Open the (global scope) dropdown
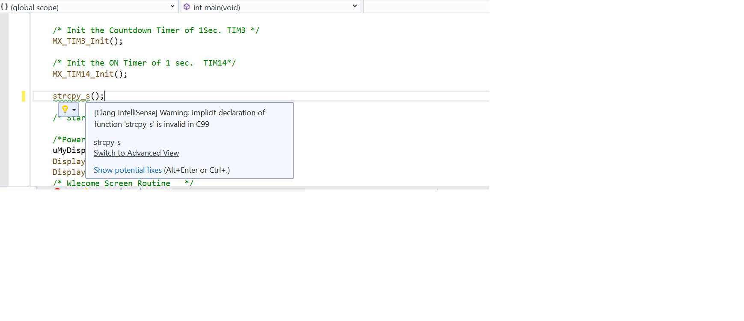Viewport: 744px width, 321px height. pyautogui.click(x=89, y=6)
